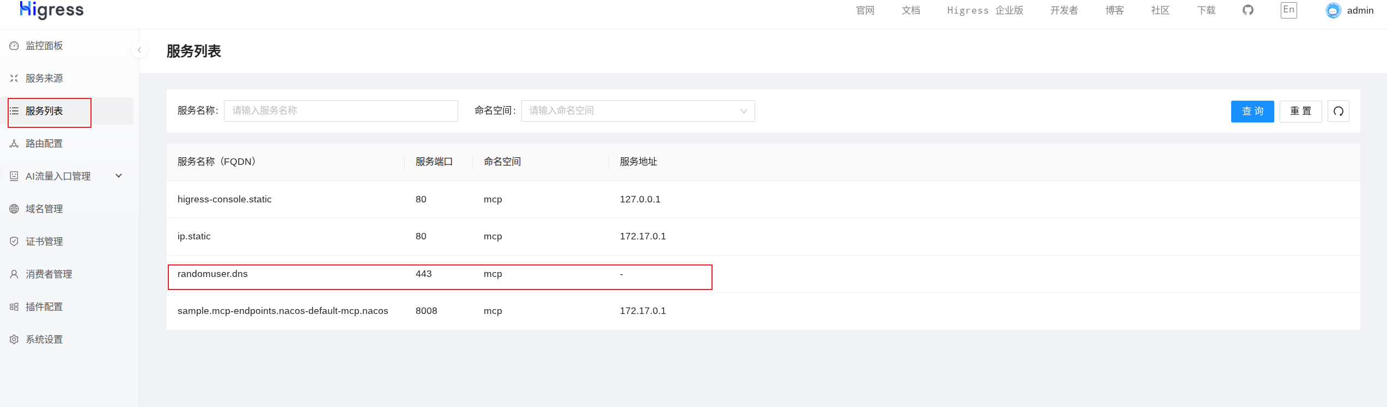
Task: Switch language with the En icon
Action: click(x=1288, y=10)
